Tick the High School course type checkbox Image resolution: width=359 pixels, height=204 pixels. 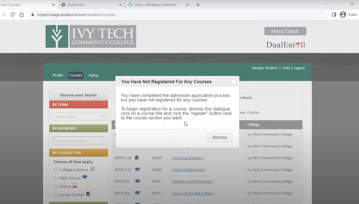click(55, 178)
